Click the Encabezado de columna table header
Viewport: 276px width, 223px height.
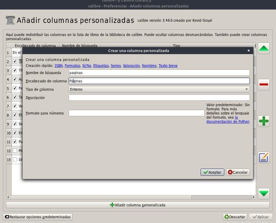coord(35,45)
